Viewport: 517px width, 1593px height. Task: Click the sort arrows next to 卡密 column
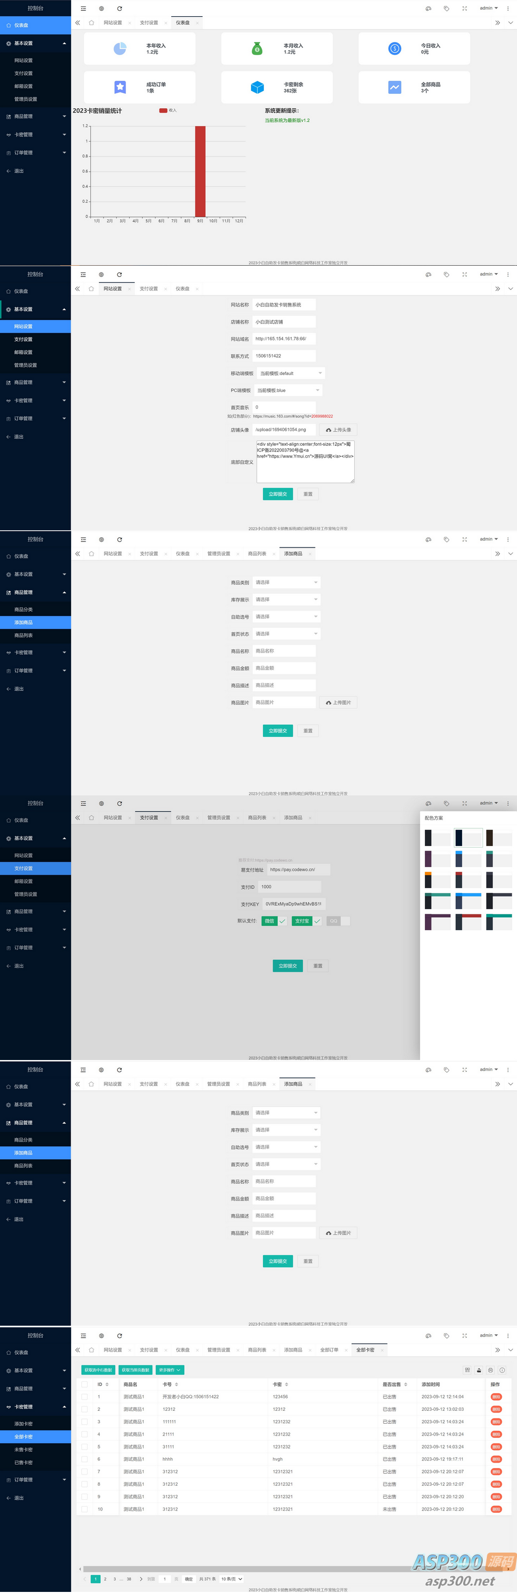coord(287,1384)
